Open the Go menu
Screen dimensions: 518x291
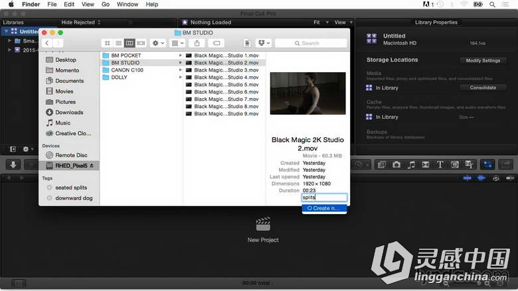coord(106,4)
